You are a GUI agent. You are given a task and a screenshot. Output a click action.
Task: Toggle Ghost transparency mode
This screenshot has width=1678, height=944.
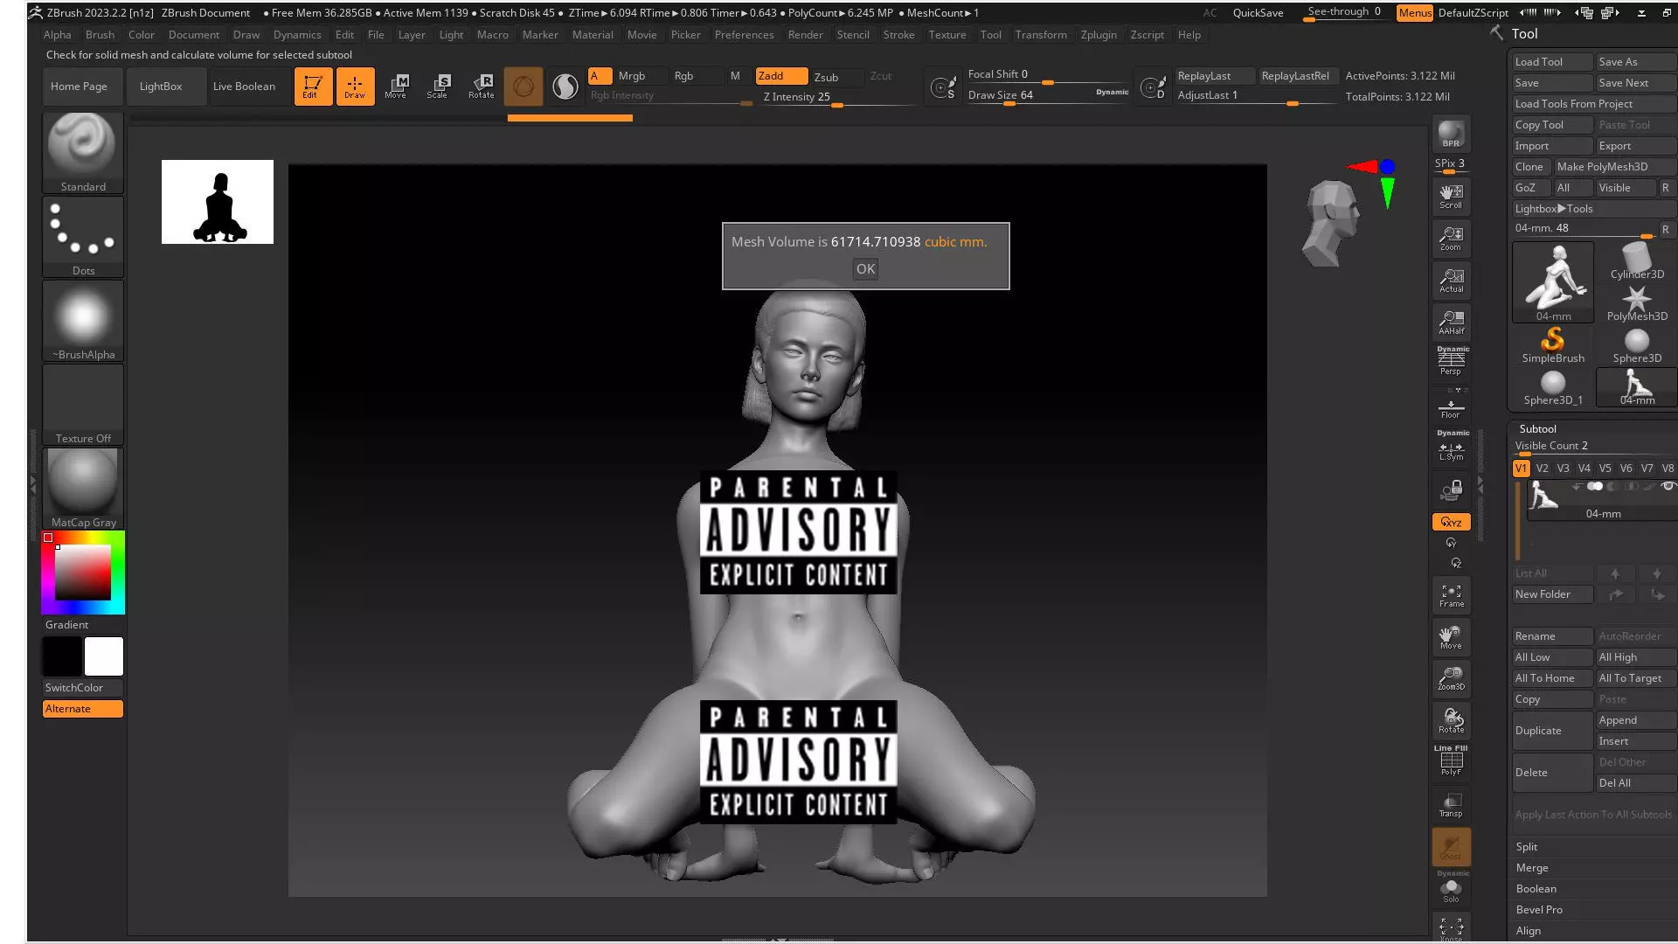coord(1451,847)
